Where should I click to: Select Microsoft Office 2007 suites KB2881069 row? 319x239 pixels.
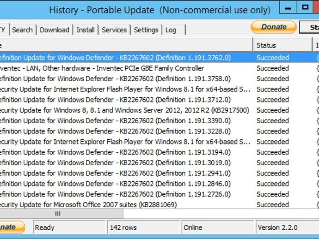point(88,204)
